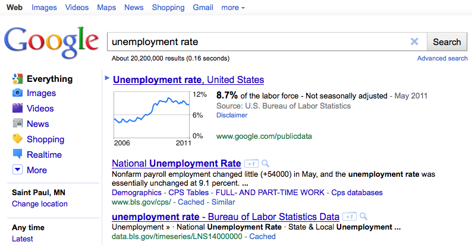Viewport: 472px width, 245px height.
Task: Select the Everything filter icon
Action: pyautogui.click(x=18, y=79)
